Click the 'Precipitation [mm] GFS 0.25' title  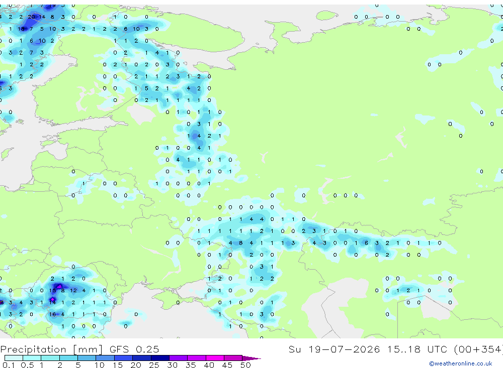79,349
